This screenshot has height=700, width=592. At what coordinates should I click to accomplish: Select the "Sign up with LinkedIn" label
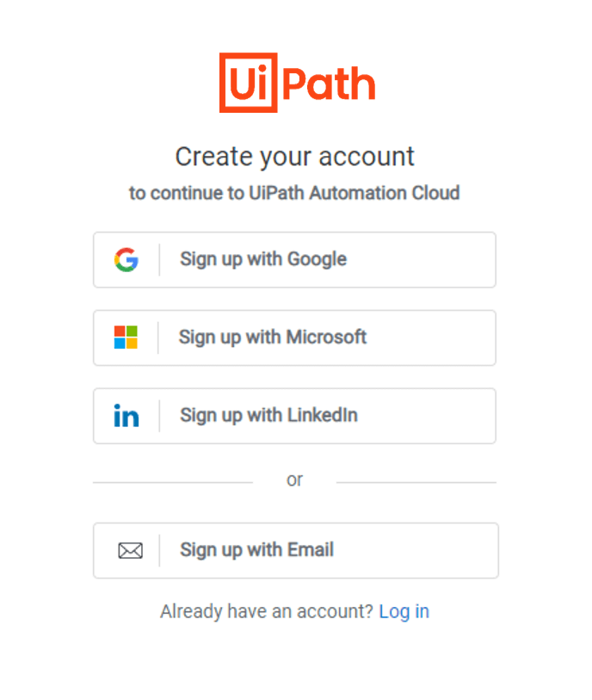pyautogui.click(x=268, y=416)
